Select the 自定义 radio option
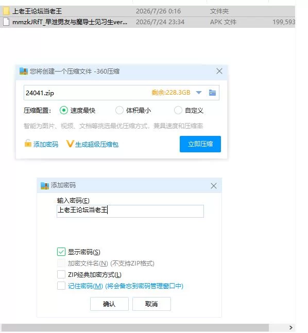The height and width of the screenshot is (333, 308). coord(178,110)
